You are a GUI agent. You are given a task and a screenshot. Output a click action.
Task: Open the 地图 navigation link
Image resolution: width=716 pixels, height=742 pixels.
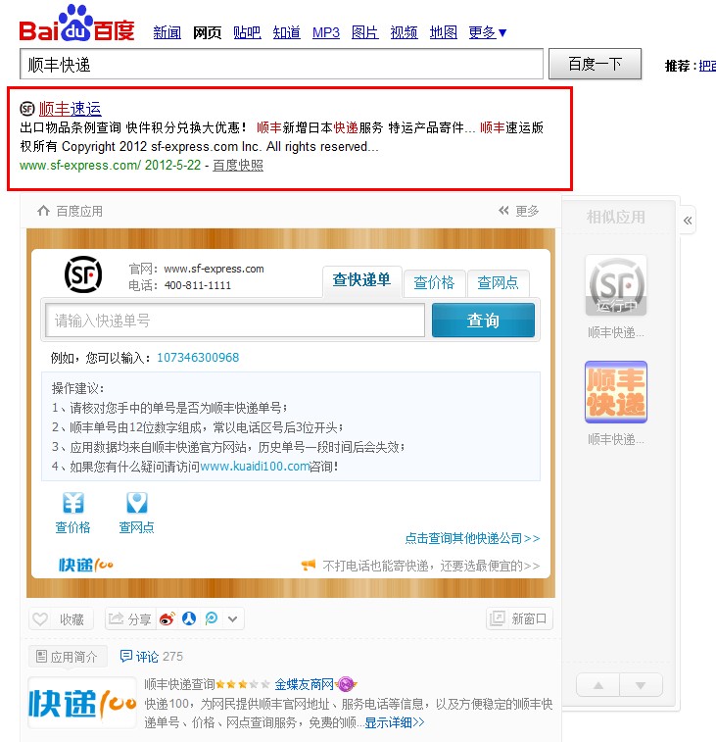pyautogui.click(x=443, y=32)
